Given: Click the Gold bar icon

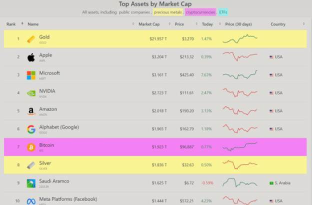Looking at the screenshot, I should [x=31, y=39].
